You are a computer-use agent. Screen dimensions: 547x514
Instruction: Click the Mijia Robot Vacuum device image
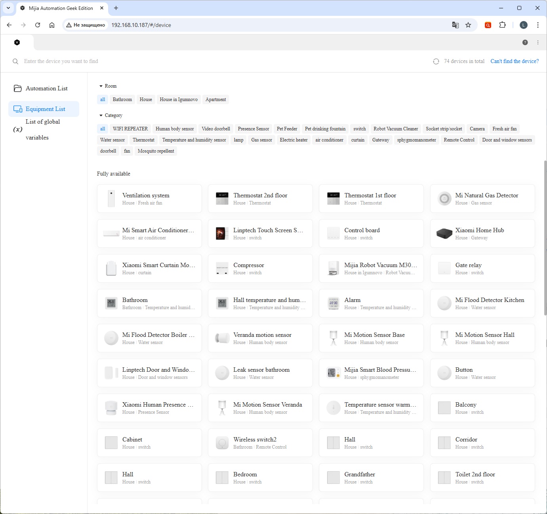tap(333, 268)
